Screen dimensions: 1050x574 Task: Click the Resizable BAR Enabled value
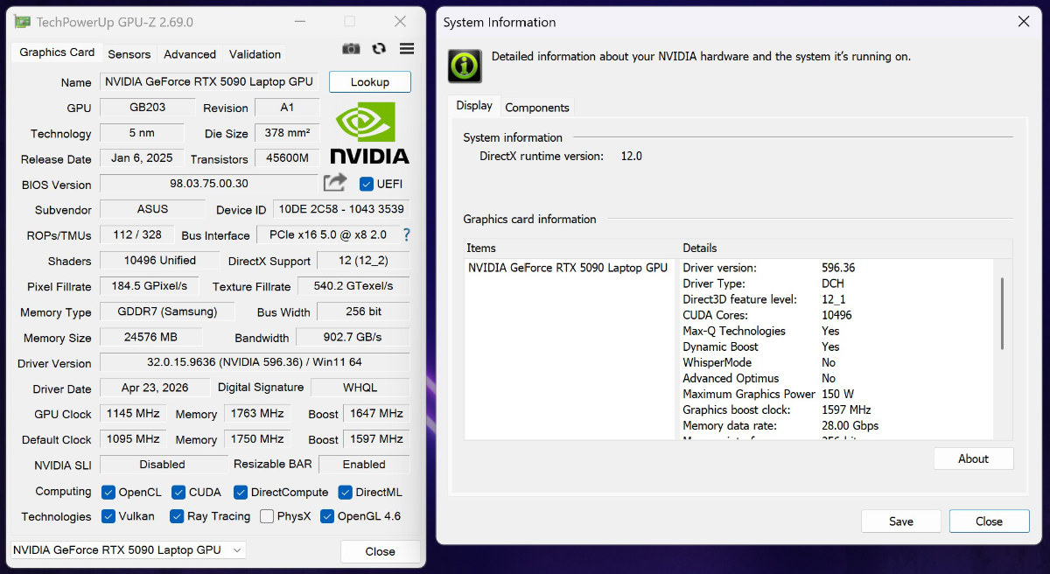(364, 465)
